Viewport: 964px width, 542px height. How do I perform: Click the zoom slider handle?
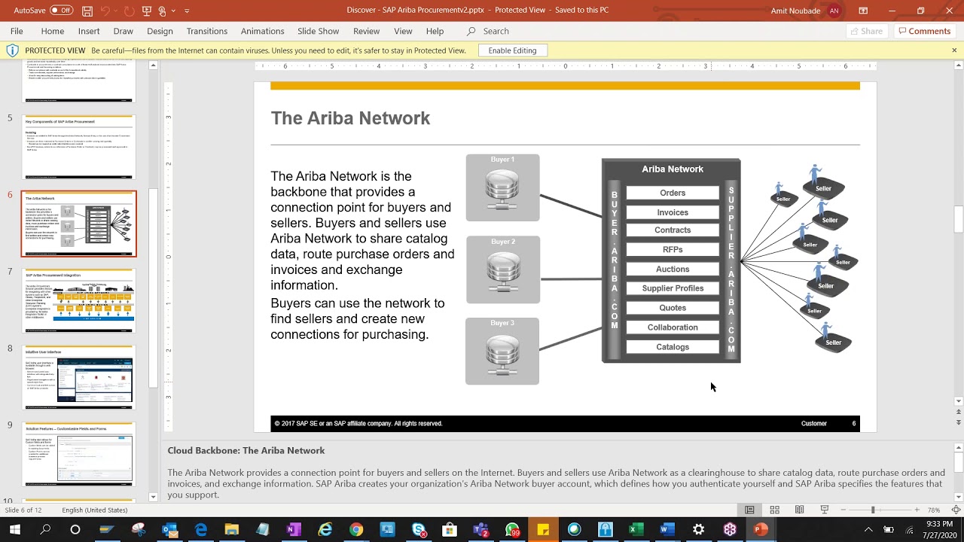(873, 510)
